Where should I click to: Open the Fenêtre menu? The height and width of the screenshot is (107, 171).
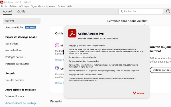[61, 6]
